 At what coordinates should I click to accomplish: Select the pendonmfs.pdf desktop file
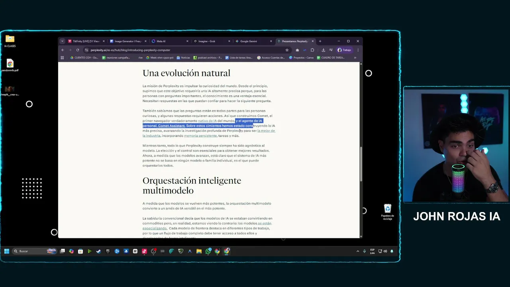click(x=10, y=65)
